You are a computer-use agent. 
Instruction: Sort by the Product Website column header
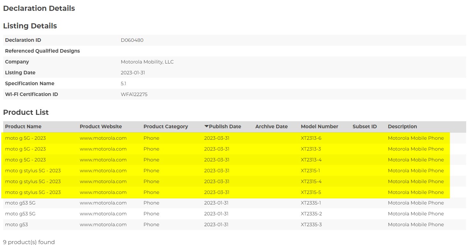(101, 127)
